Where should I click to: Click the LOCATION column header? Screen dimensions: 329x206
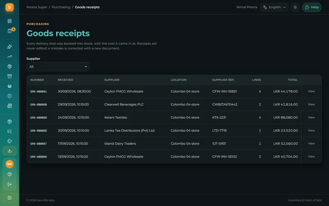pos(178,80)
